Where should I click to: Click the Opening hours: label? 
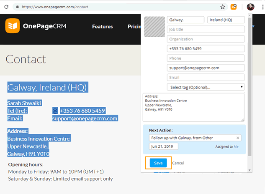pos(26,164)
